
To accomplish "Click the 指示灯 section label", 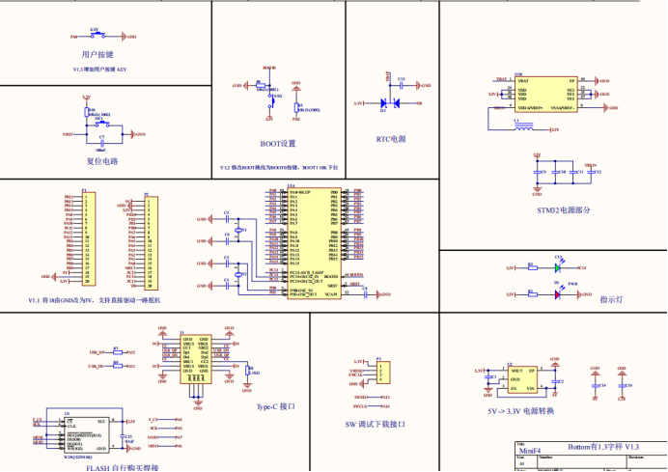I will (611, 299).
